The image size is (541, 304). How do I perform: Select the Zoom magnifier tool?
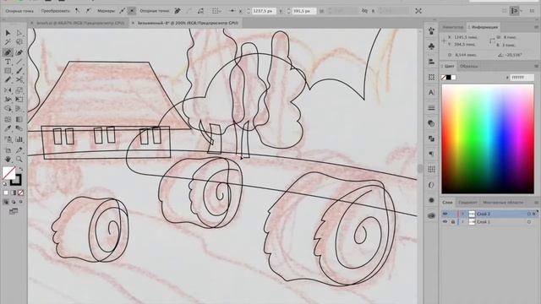19,160
